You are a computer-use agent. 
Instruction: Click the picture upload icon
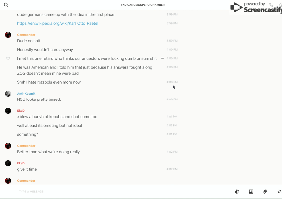pos(251,192)
